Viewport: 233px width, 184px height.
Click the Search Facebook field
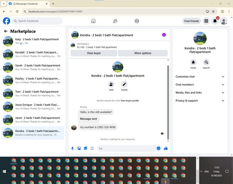coord(37,21)
